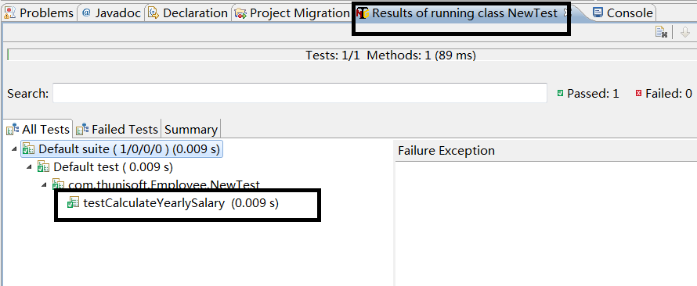This screenshot has height=286, width=697.
Task: Focus the Search text field
Action: [x=300, y=94]
